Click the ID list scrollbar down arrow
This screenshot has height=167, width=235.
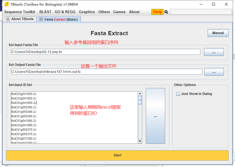point(140,141)
